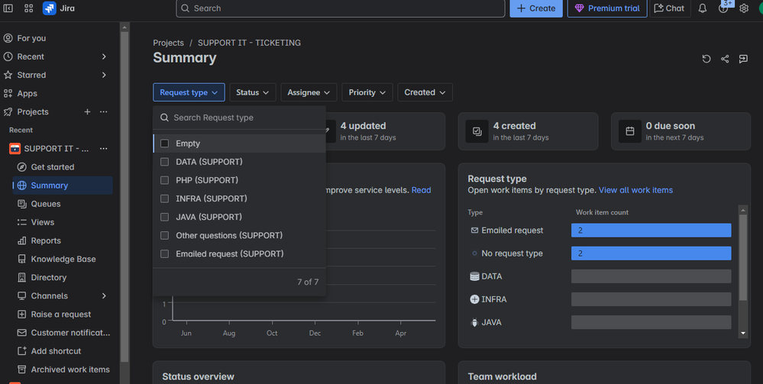Image resolution: width=763 pixels, height=384 pixels.
Task: Click the bug icon beside JAVA
Action: click(x=474, y=322)
